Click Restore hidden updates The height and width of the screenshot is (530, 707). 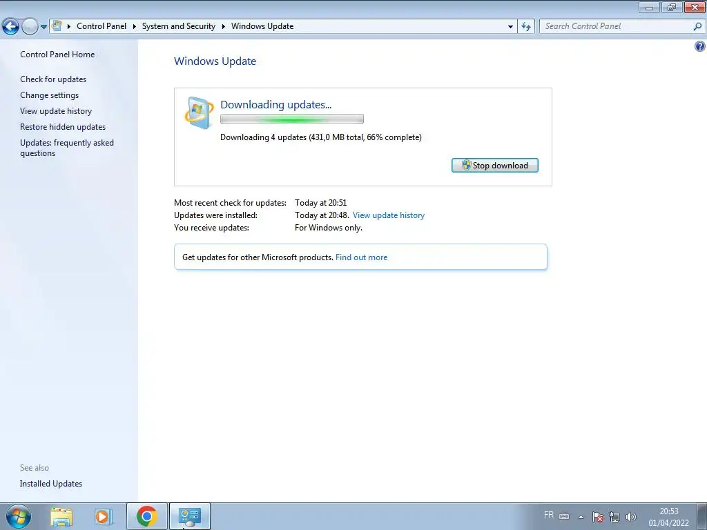(x=63, y=127)
